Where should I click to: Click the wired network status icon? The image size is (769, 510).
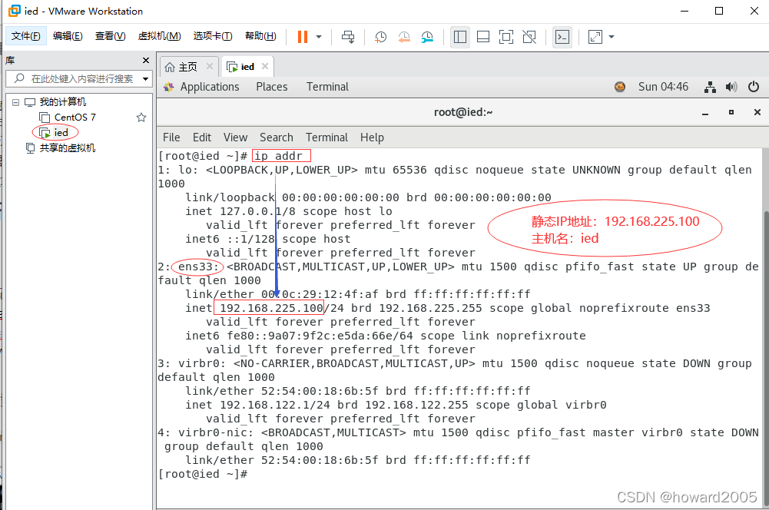coord(710,87)
